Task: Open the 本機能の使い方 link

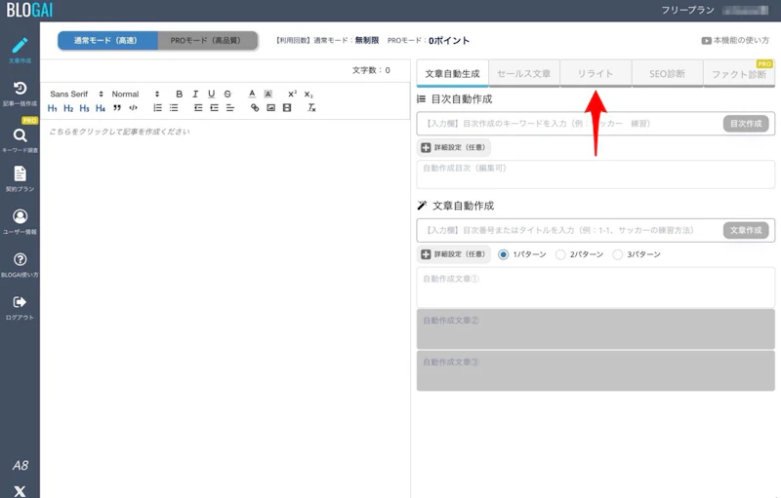Action: click(x=735, y=41)
